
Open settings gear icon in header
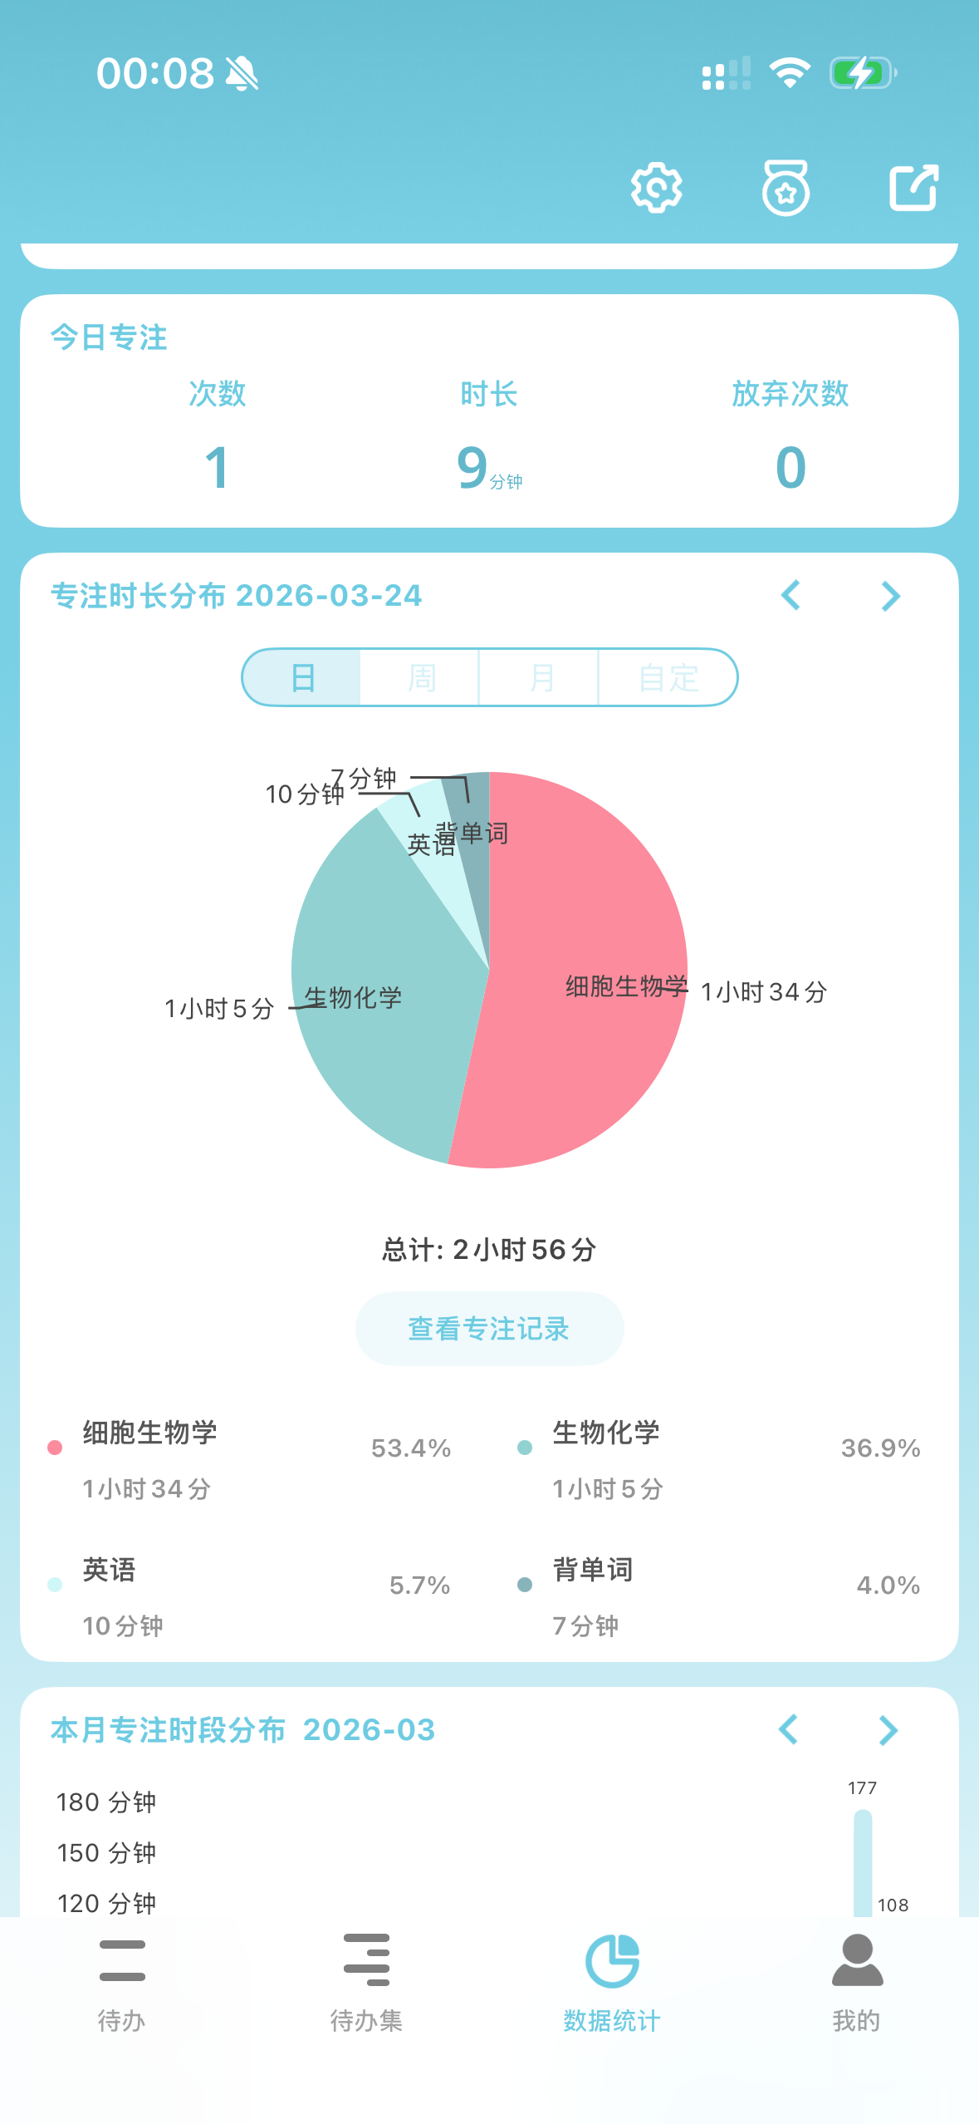pos(656,188)
